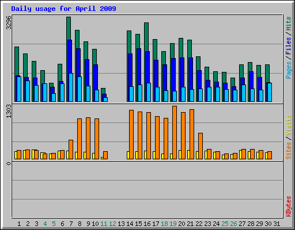Click green weekend day 25 label

pos(225,224)
